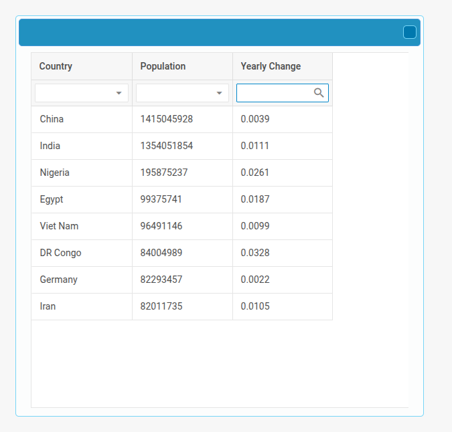
Task: Click China's population value 1415045928
Action: (167, 119)
